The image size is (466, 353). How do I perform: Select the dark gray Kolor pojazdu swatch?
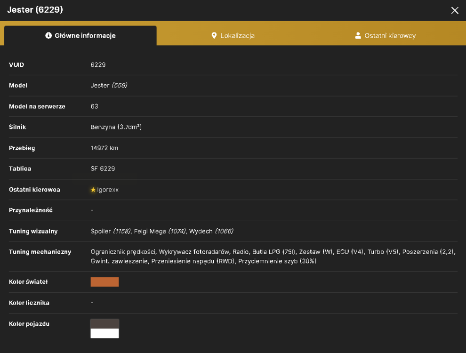[104, 324]
